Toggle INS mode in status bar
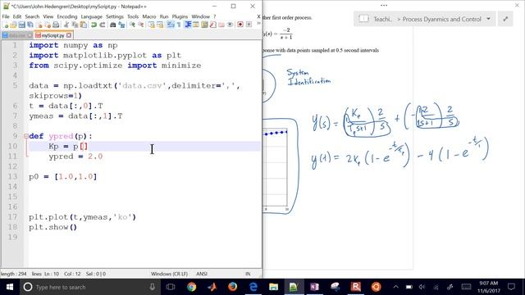This screenshot has height=295, width=525. point(248,274)
